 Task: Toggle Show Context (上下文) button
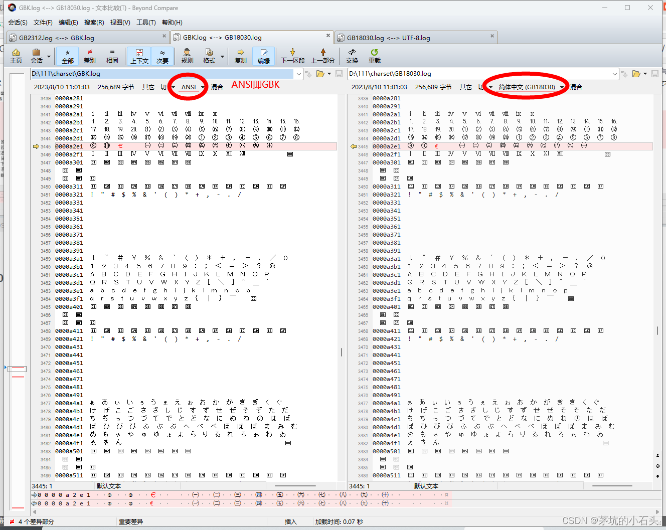[x=139, y=56]
